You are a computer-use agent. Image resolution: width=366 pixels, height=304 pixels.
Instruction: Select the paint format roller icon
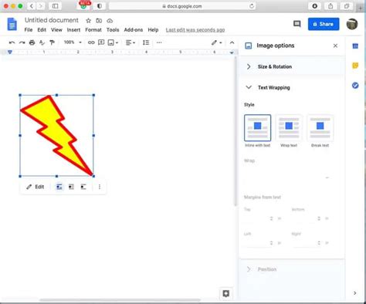click(52, 42)
